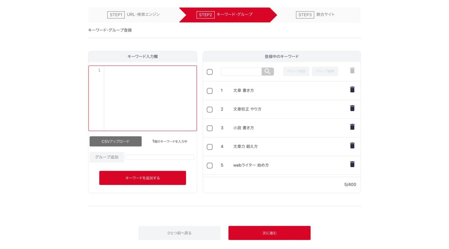
Task: Check the checkbox for webライター 始め方
Action: click(210, 165)
